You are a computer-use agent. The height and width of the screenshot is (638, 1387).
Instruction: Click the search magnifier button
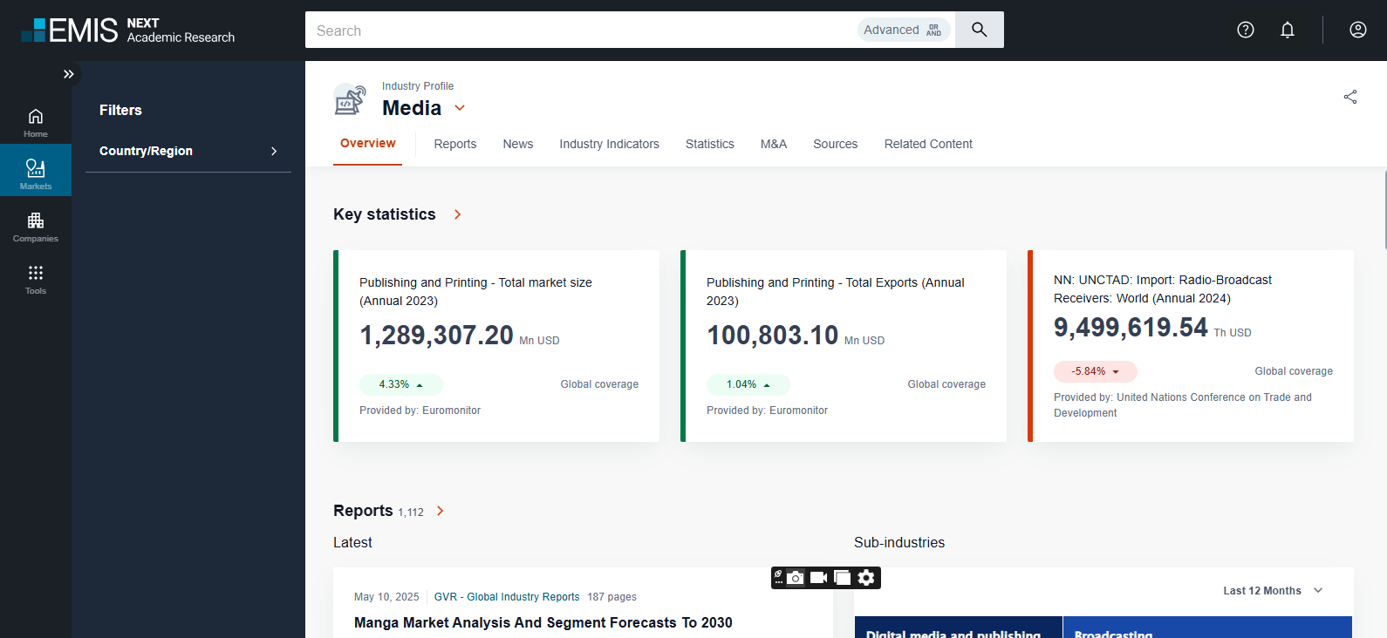(x=979, y=30)
